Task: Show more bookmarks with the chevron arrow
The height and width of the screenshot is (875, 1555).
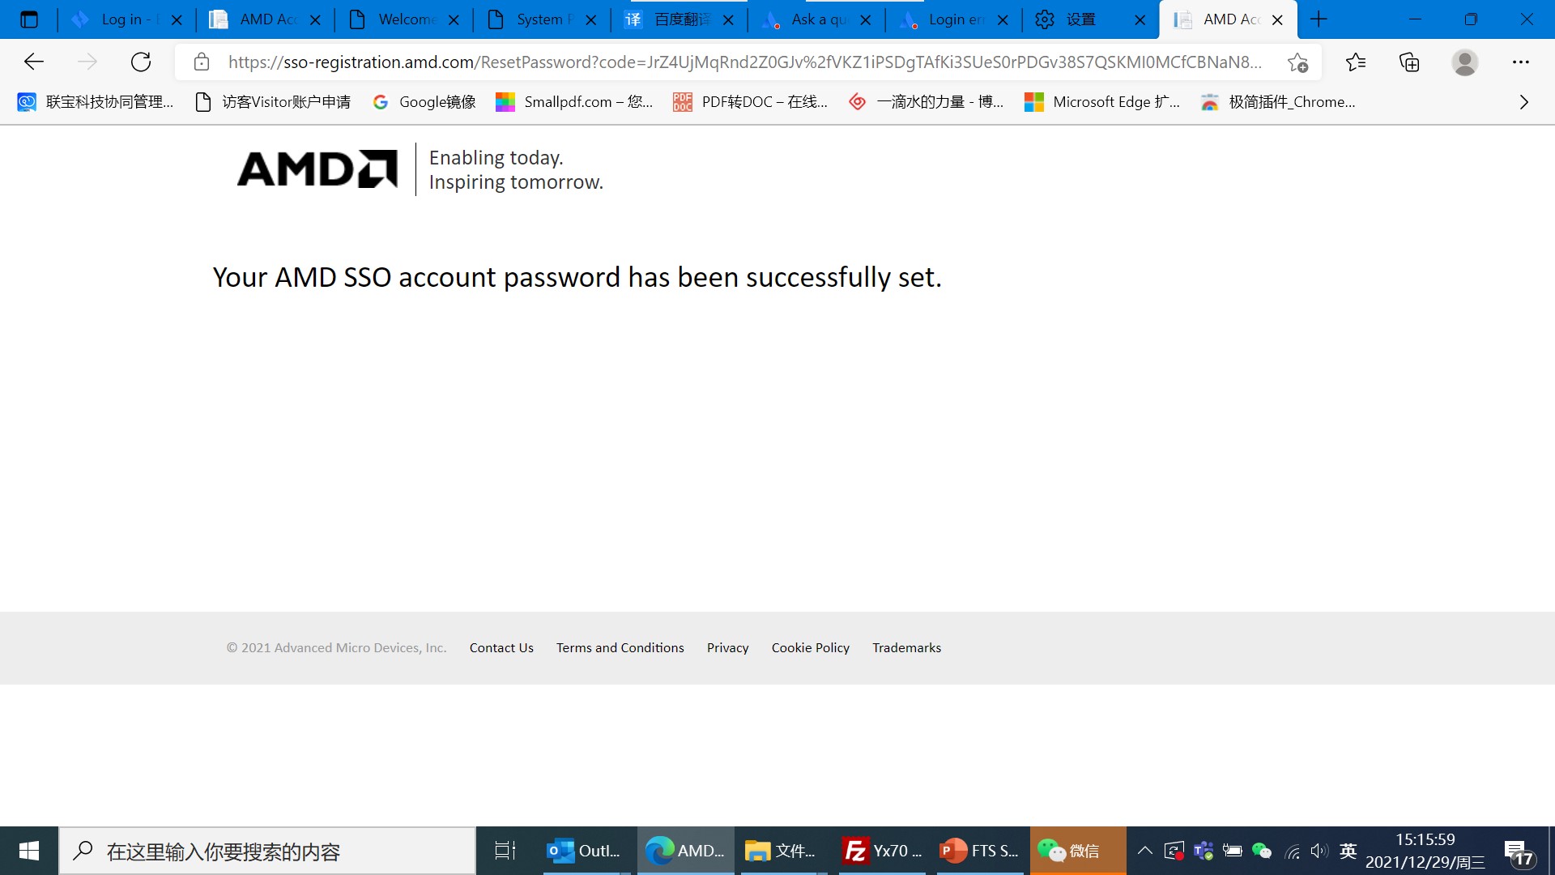Action: 1523,102
